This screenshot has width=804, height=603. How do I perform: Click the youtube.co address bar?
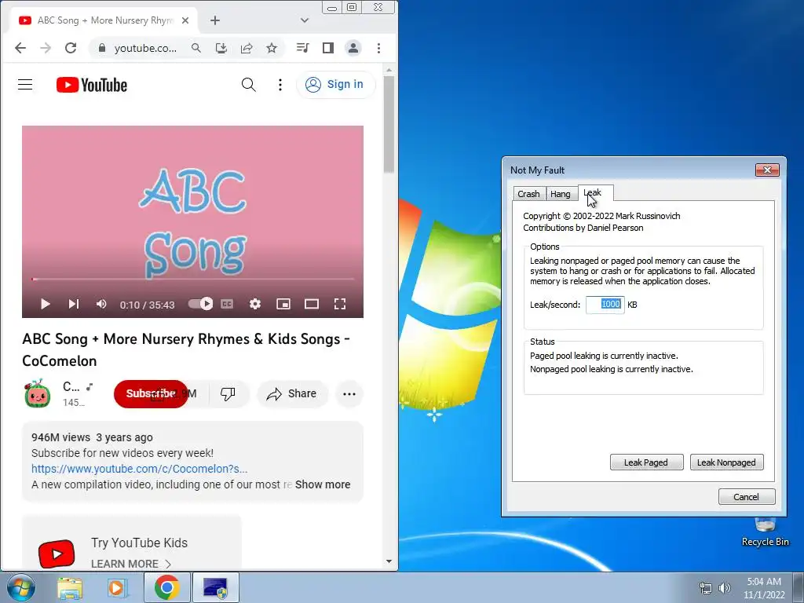point(145,48)
